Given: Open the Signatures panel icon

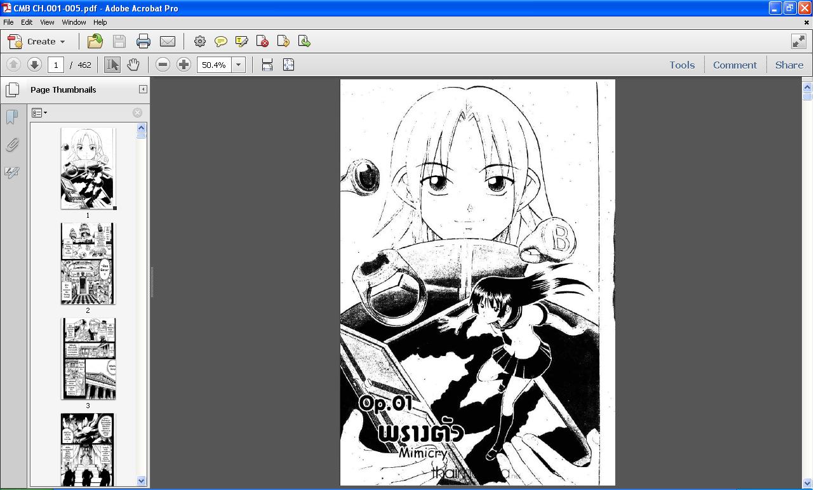Looking at the screenshot, I should click(12, 173).
